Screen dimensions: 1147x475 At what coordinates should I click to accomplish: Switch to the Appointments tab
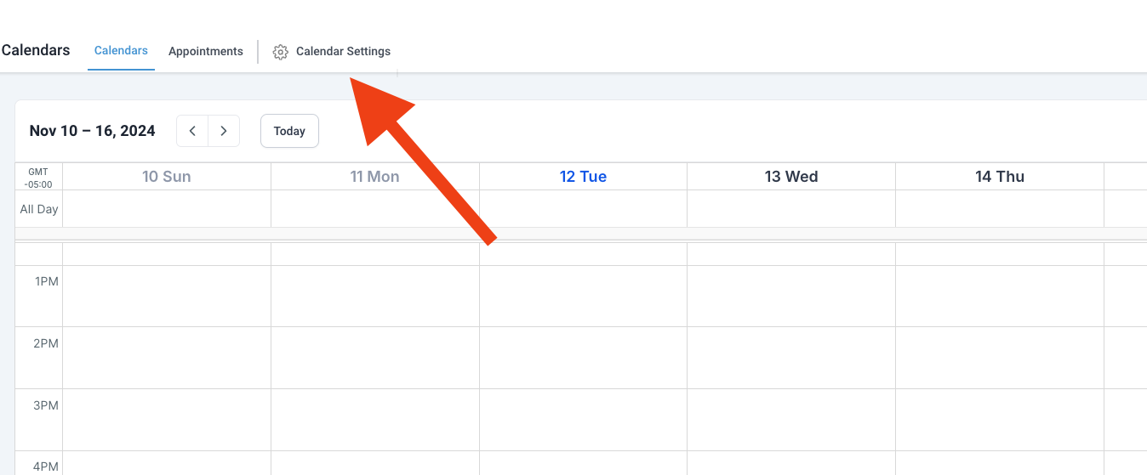(x=206, y=51)
